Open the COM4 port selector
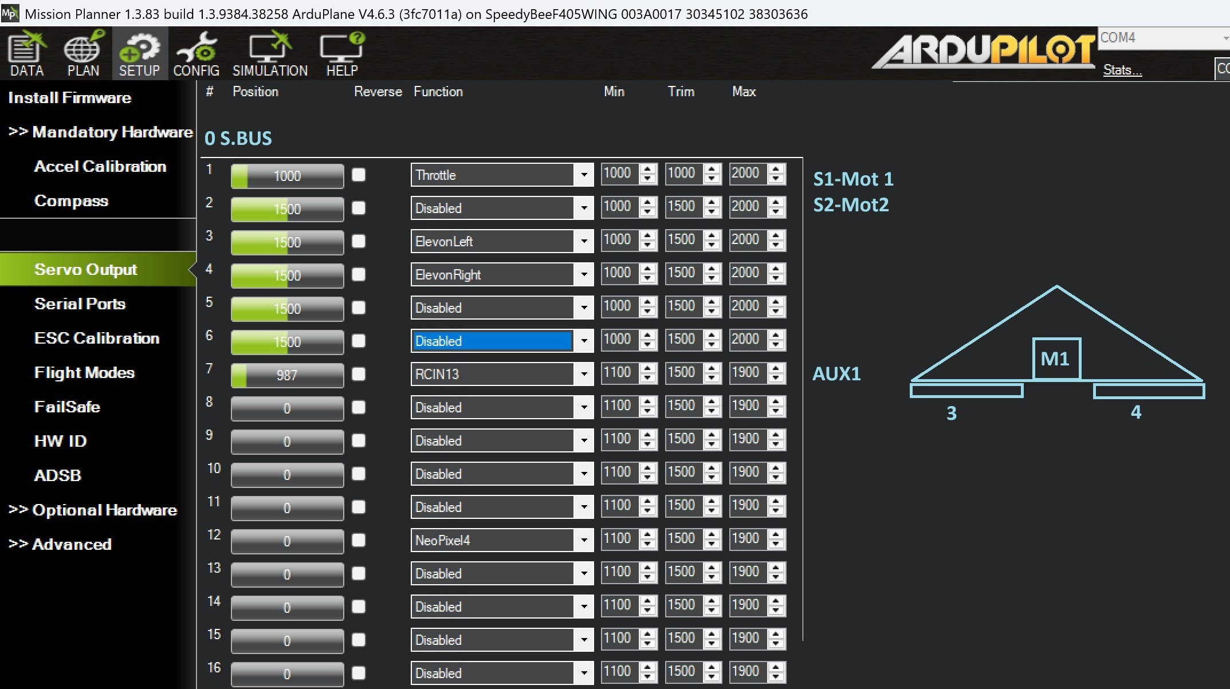 tap(1163, 38)
